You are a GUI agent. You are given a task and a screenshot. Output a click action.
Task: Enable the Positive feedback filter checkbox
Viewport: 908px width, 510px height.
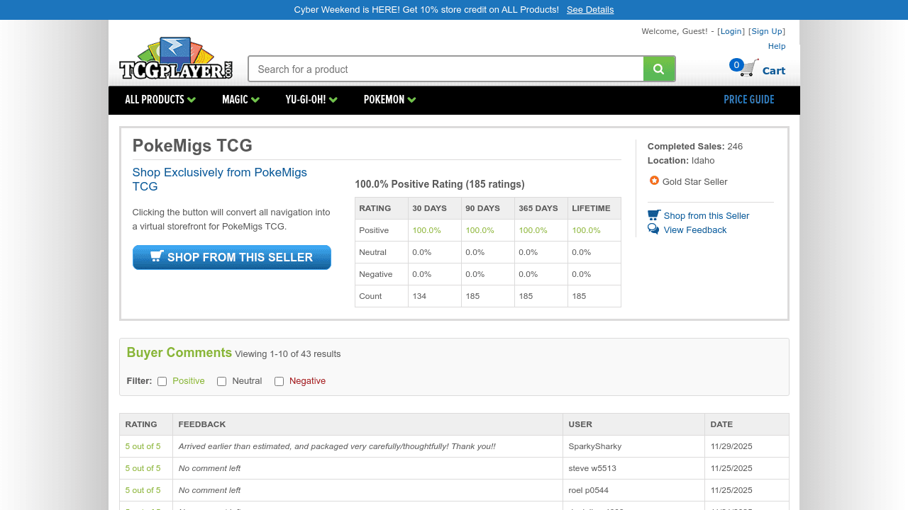pyautogui.click(x=162, y=381)
